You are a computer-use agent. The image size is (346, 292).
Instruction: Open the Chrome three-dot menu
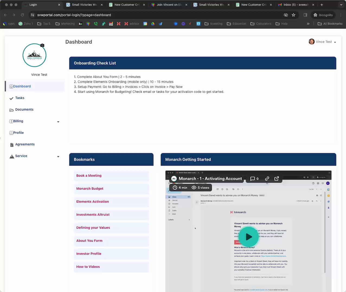coord(341,15)
